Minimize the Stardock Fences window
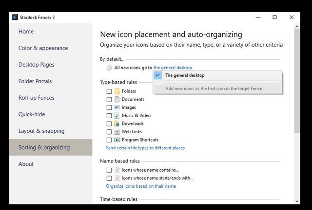The image size is (312, 210). pos(258,17)
